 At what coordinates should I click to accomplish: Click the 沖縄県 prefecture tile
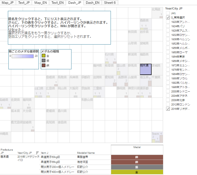[5, 137]
